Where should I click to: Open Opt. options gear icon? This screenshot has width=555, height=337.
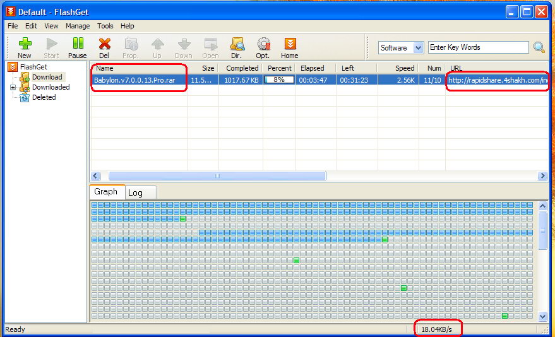(x=264, y=44)
